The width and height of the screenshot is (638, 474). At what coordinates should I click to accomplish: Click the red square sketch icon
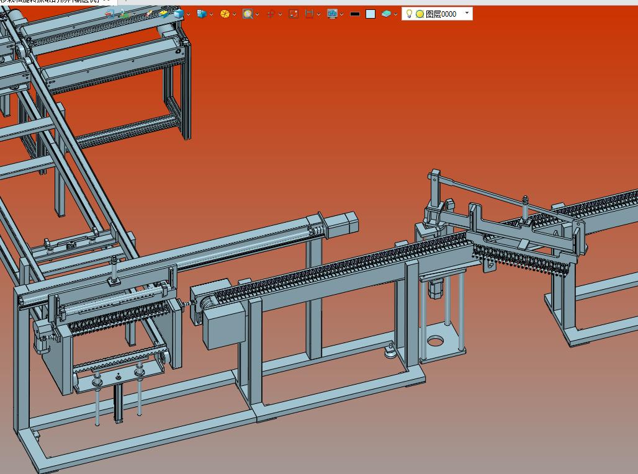[294, 14]
